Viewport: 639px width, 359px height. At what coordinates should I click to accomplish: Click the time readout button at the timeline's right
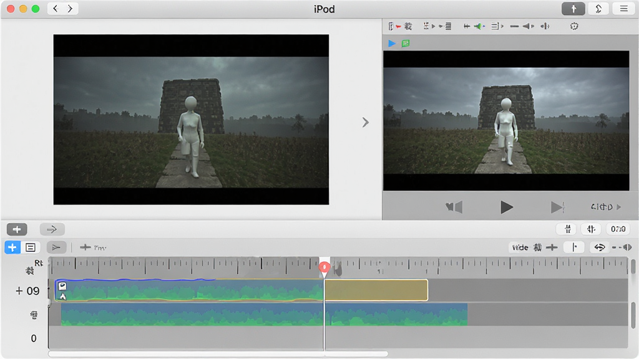pos(618,229)
